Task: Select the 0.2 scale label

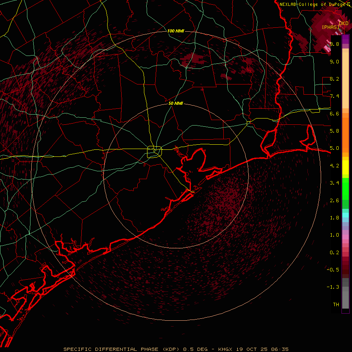Action: pos(334,252)
